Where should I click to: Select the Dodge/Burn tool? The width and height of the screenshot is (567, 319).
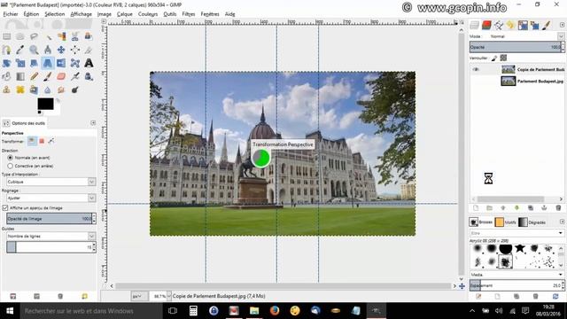(x=74, y=89)
